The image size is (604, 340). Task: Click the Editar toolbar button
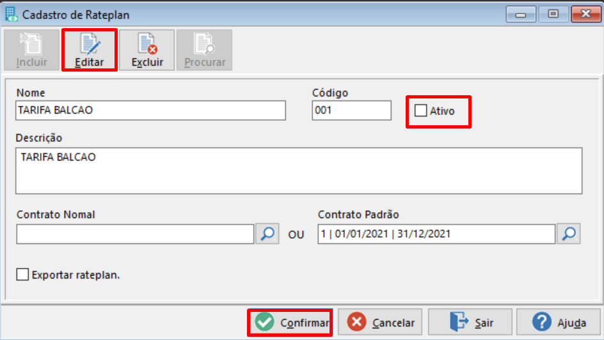pyautogui.click(x=90, y=50)
